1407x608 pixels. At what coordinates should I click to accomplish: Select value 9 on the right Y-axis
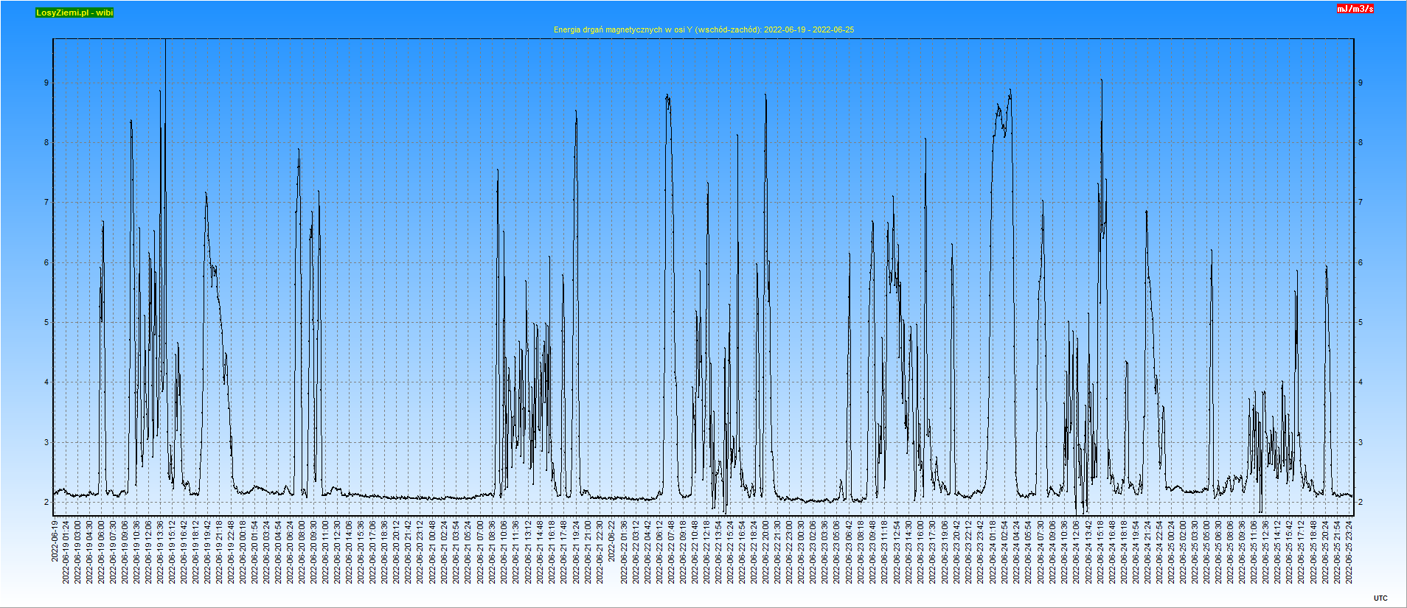(1361, 83)
